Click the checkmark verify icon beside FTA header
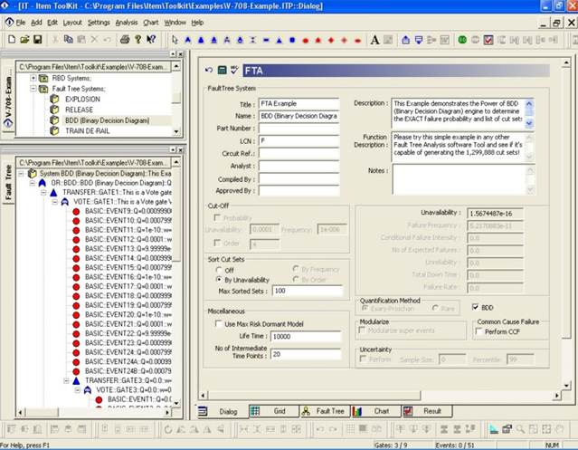The width and height of the screenshot is (578, 450). point(234,70)
